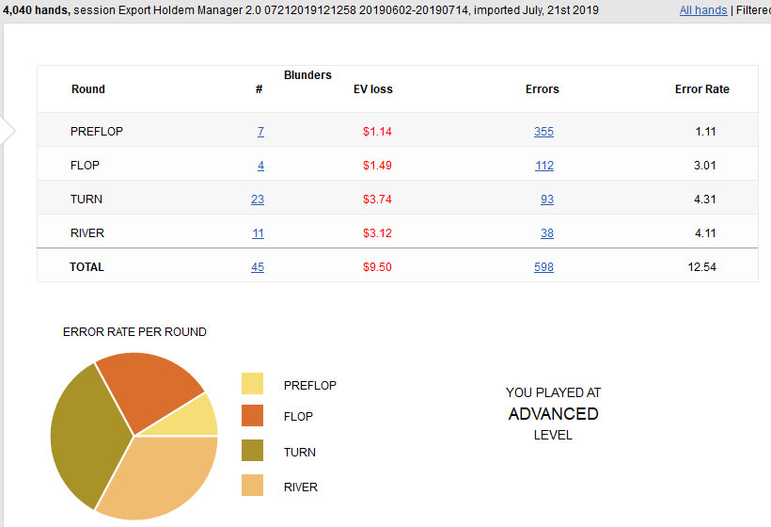Click the 4,040 hands session header text

click(x=301, y=9)
